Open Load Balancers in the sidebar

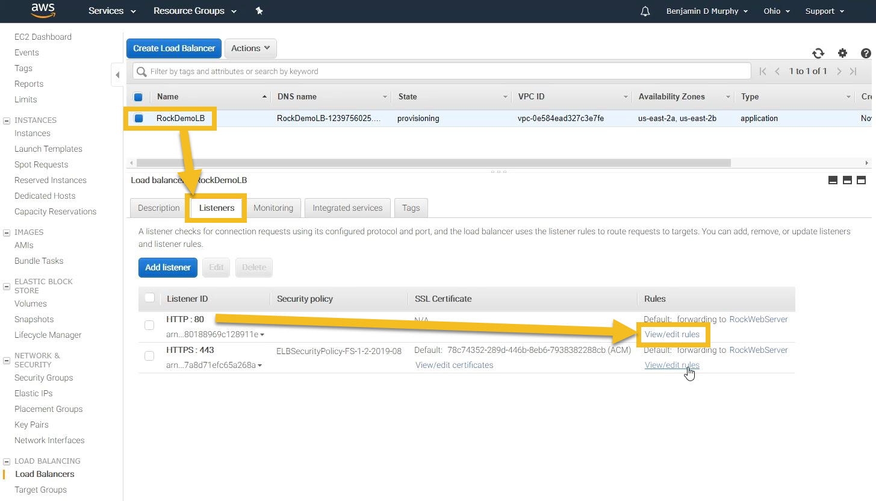point(45,474)
